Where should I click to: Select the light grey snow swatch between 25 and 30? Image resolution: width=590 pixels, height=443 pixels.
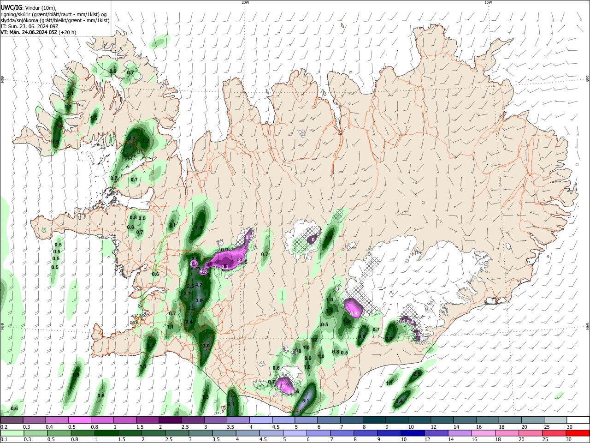tap(556, 420)
